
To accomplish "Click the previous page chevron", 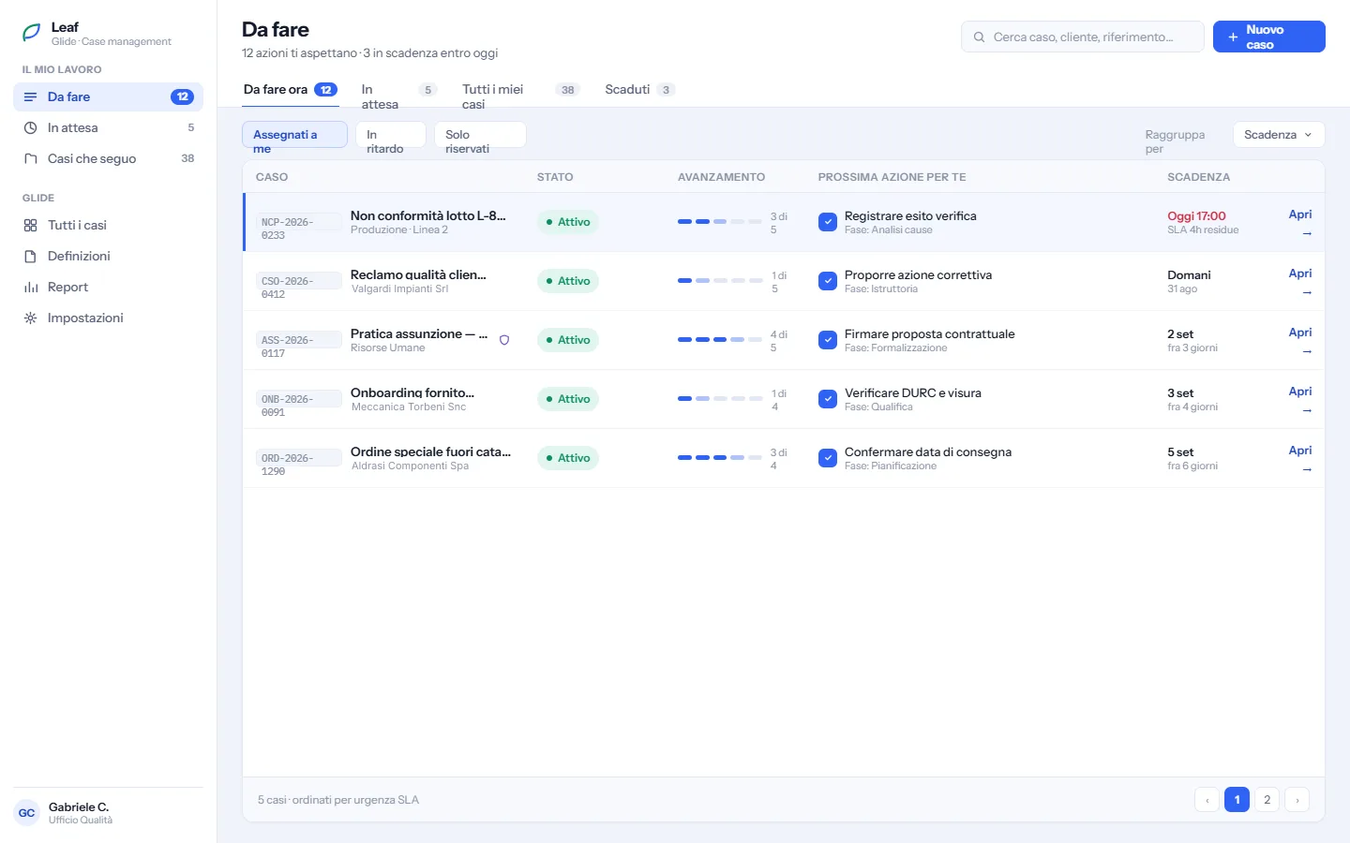I will pyautogui.click(x=1207, y=800).
